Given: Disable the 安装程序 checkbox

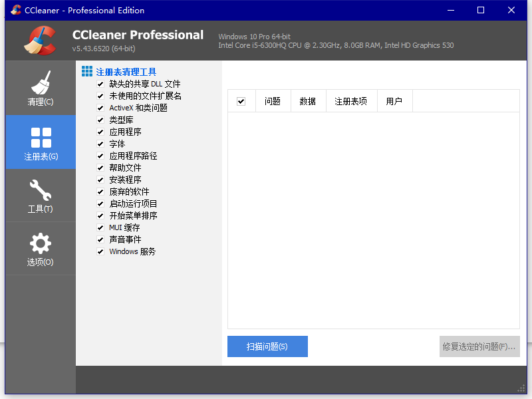Looking at the screenshot, I should [100, 180].
